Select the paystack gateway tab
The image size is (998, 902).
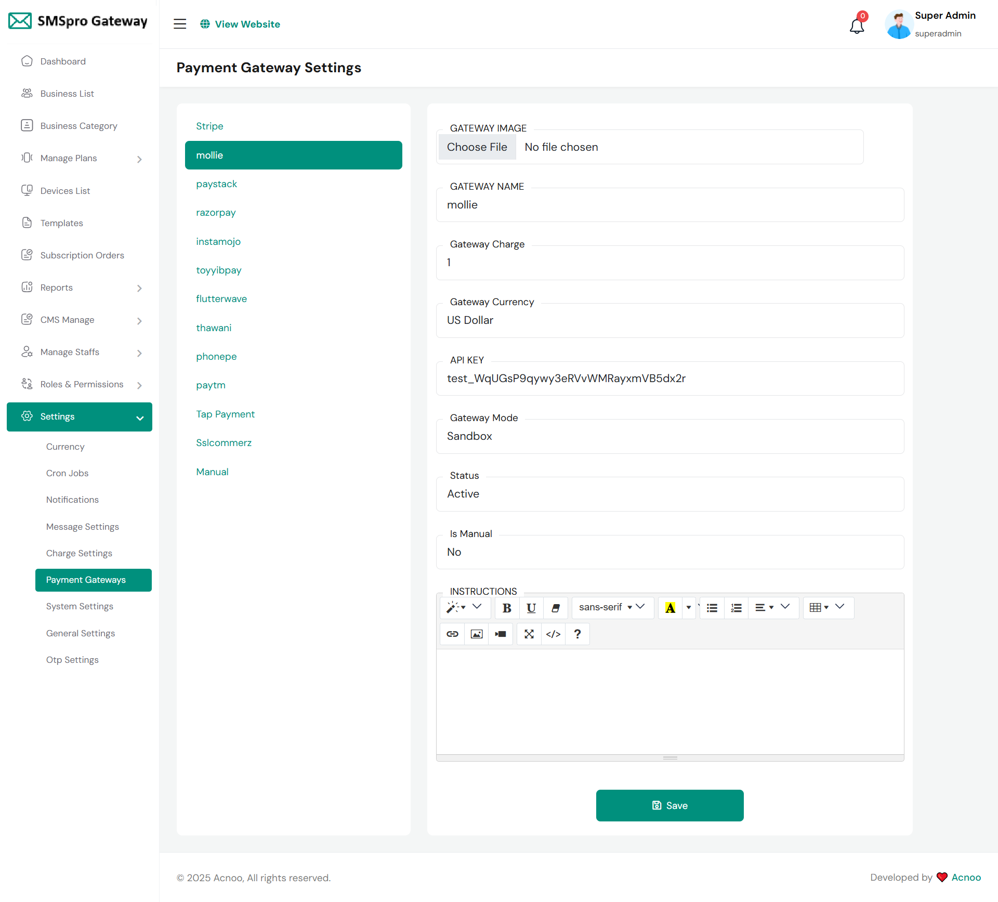[216, 184]
